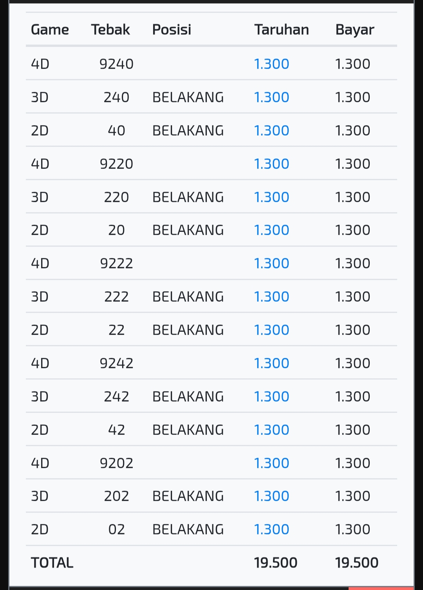Select the Taruhan link for 4D 9222
Image resolution: width=423 pixels, height=590 pixels.
(271, 263)
